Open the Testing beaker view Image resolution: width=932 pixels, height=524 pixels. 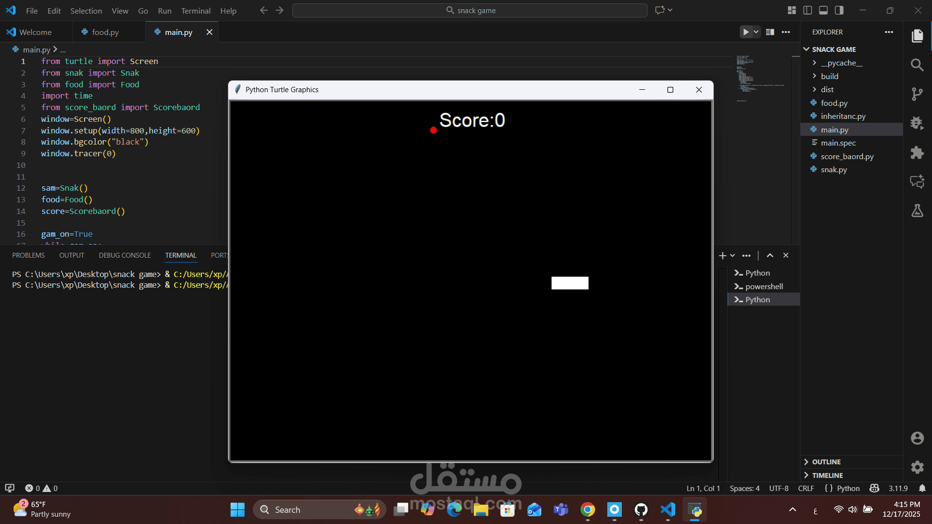(917, 211)
